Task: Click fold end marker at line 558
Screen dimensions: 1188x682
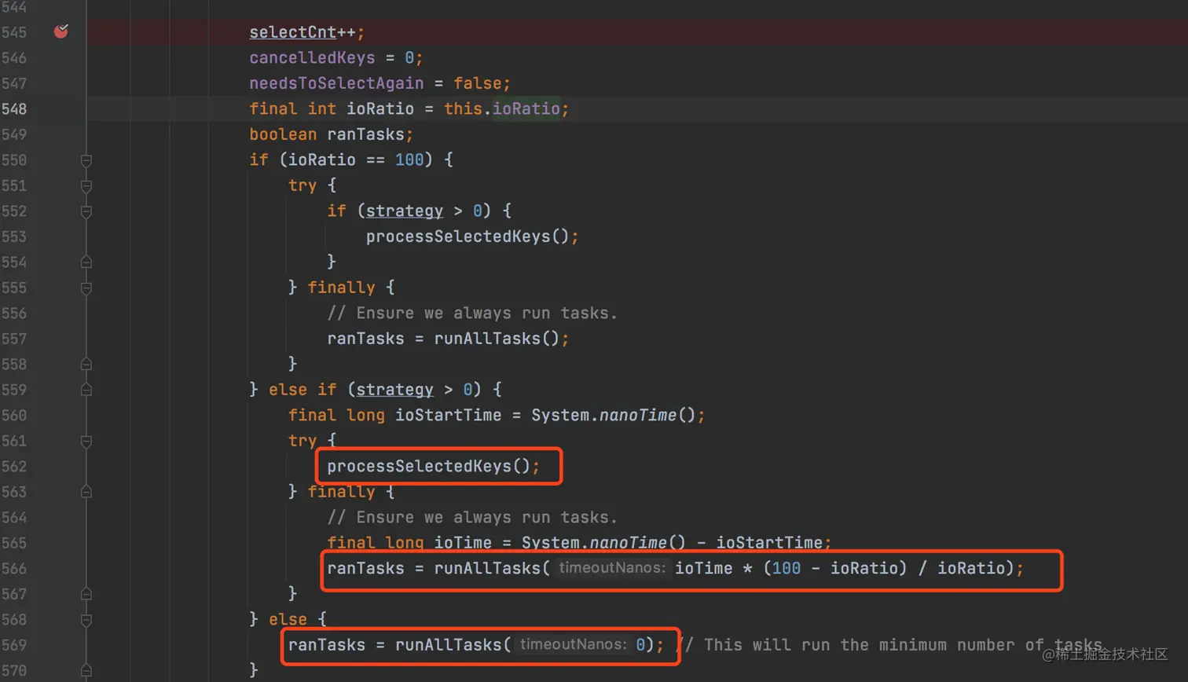Action: coord(86,365)
